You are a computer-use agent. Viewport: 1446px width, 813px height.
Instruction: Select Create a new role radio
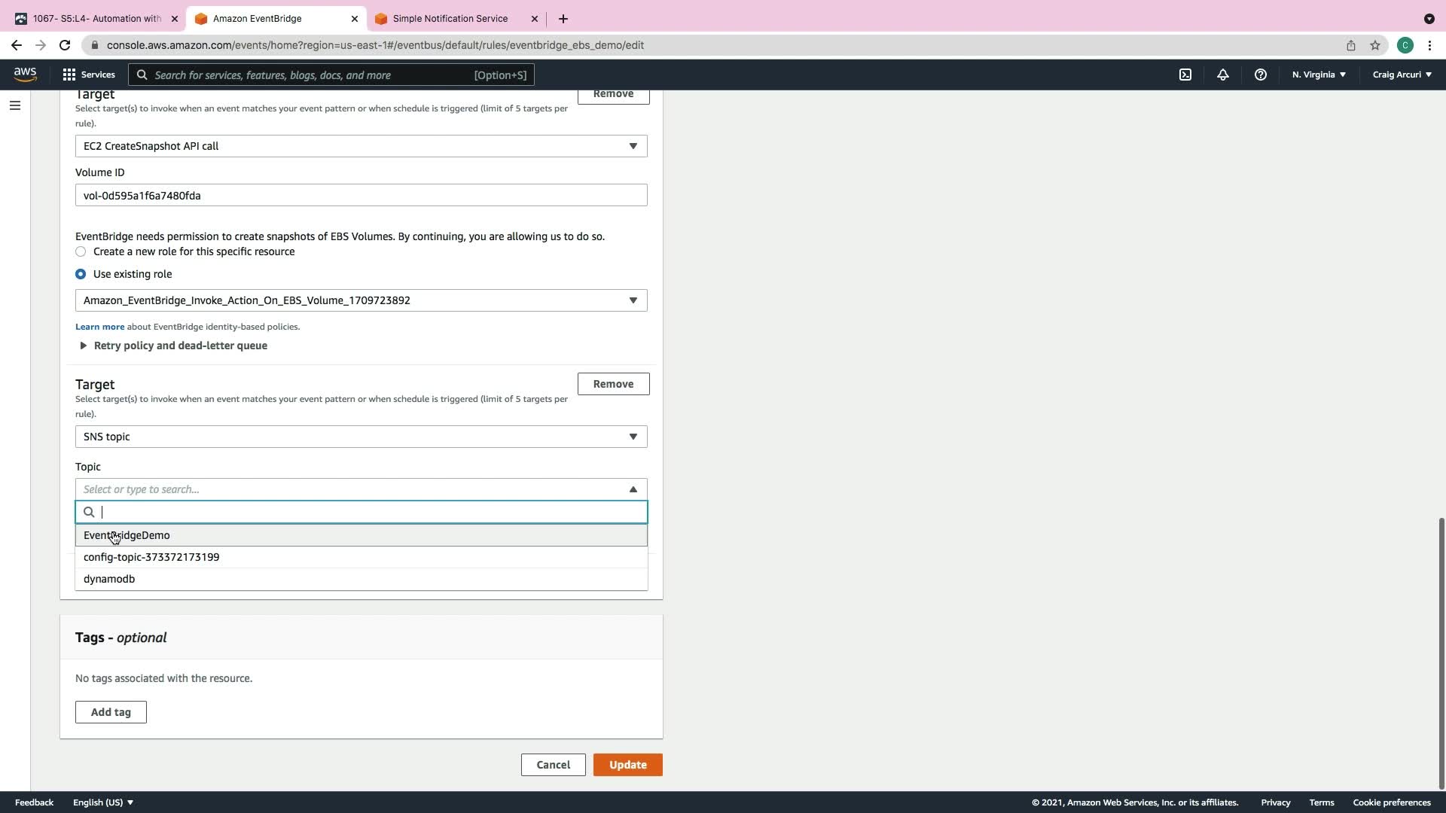(81, 251)
